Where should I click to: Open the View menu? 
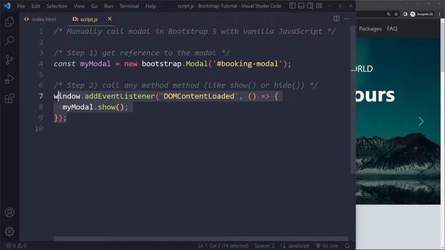[79, 6]
